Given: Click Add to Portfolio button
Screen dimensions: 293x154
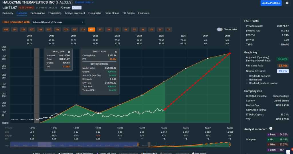Looking at the screenshot, I should click(271, 3).
